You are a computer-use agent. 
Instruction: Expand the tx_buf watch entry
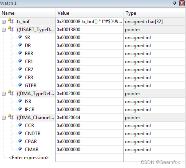click(4, 22)
